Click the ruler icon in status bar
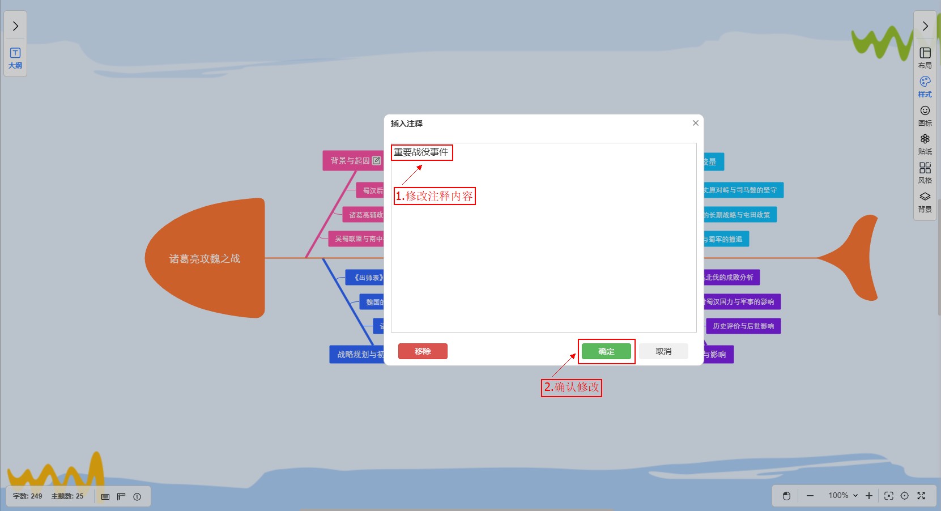Screen dimensions: 941x511 pyautogui.click(x=121, y=497)
